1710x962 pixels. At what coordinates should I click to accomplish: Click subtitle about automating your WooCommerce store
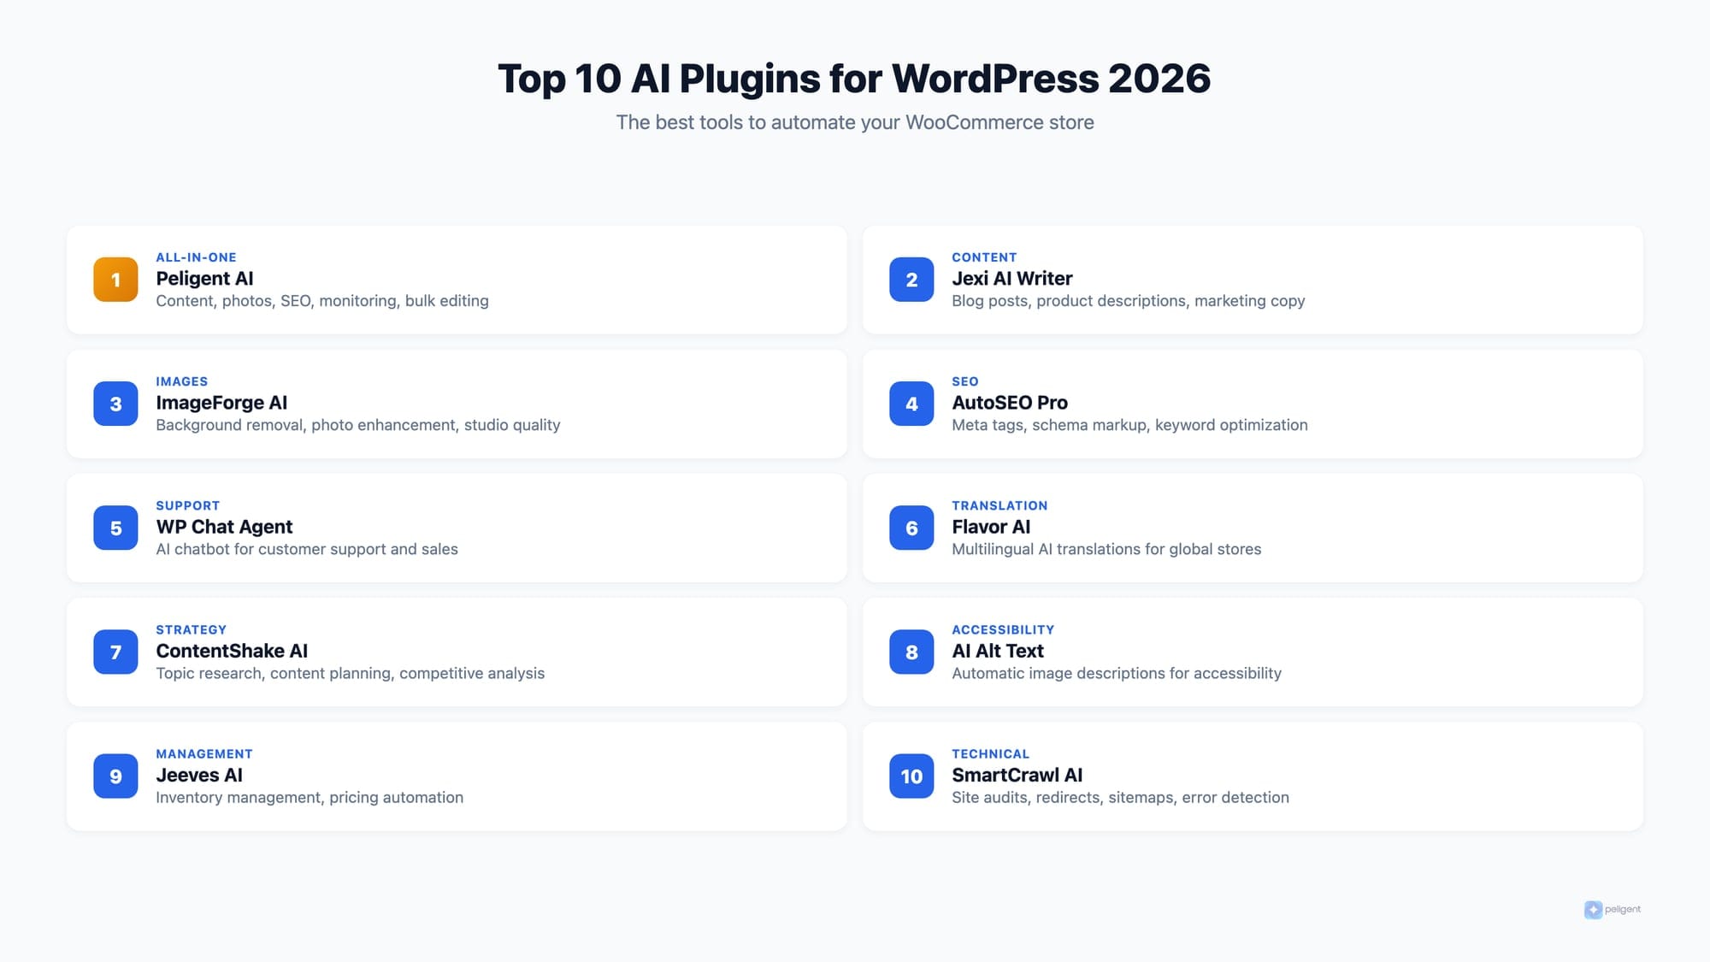tap(855, 122)
